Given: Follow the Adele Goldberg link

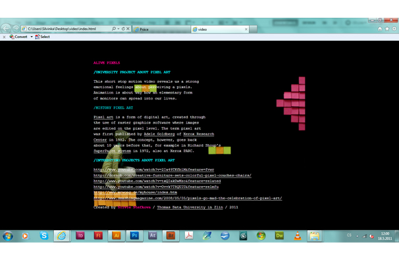Looking at the screenshot, I should coord(159,134).
